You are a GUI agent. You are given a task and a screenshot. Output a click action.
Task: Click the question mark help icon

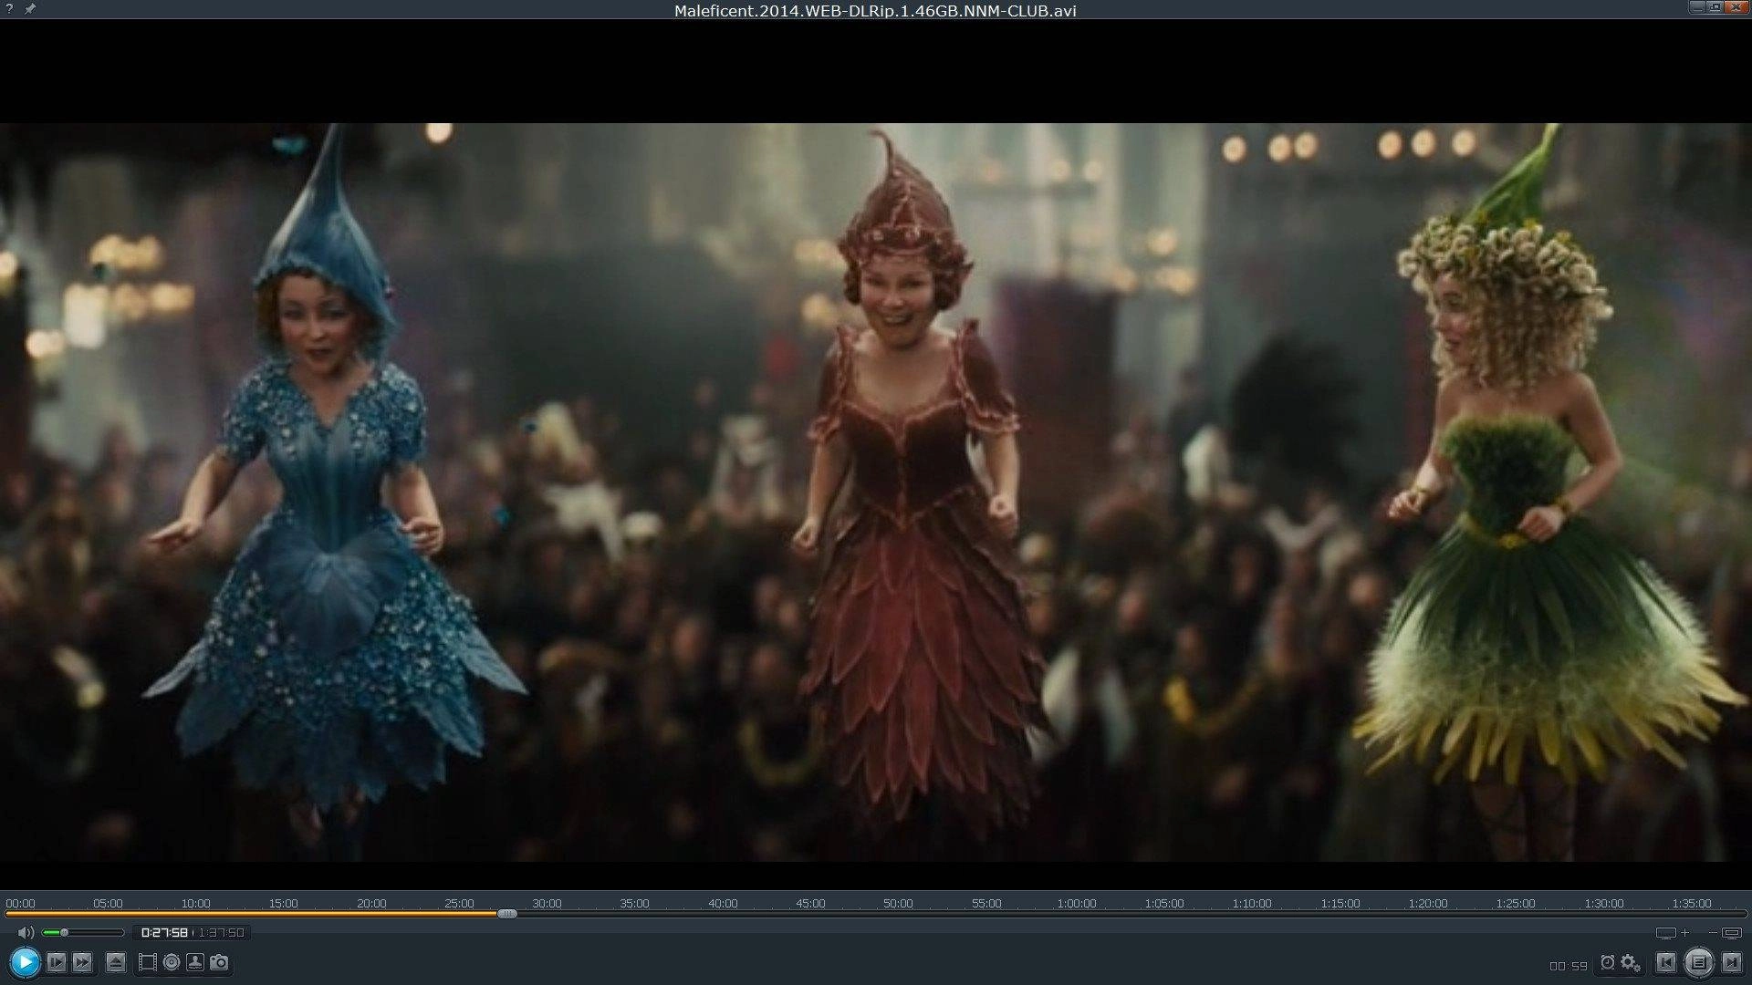pos(8,8)
